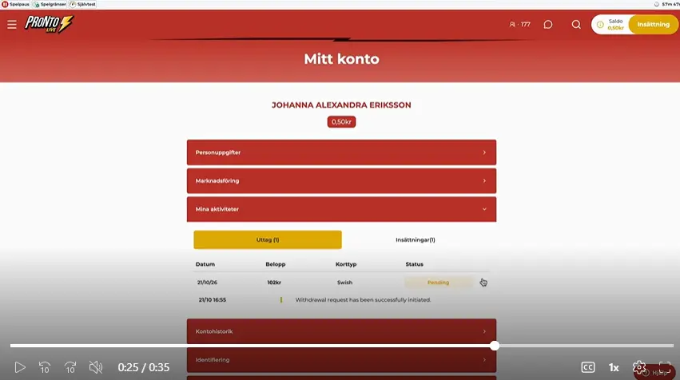Click the 0,50kr balance badge under name
Screen dimensions: 680x380
(341, 122)
